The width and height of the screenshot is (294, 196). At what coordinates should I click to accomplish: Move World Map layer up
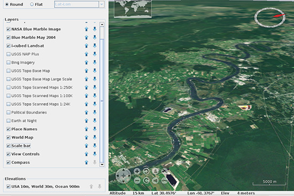87,137
